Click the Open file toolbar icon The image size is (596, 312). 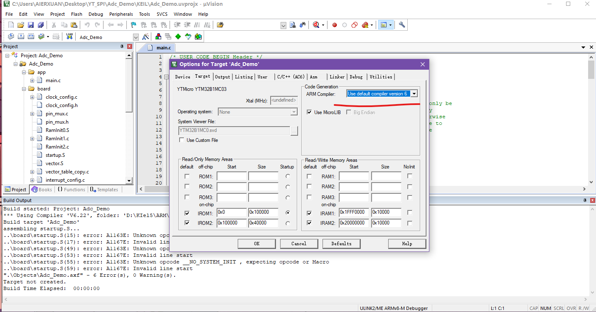(20, 25)
